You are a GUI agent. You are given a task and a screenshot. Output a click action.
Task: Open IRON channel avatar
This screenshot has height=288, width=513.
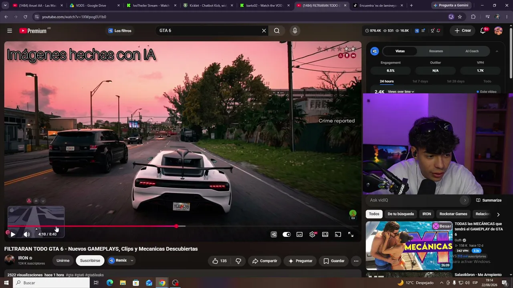point(10,260)
